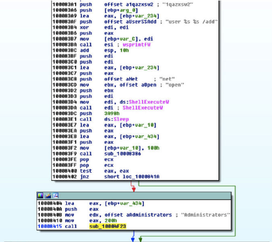The width and height of the screenshot is (272, 242).
Task: Click address 100083BA
Action: [x=64, y=45]
